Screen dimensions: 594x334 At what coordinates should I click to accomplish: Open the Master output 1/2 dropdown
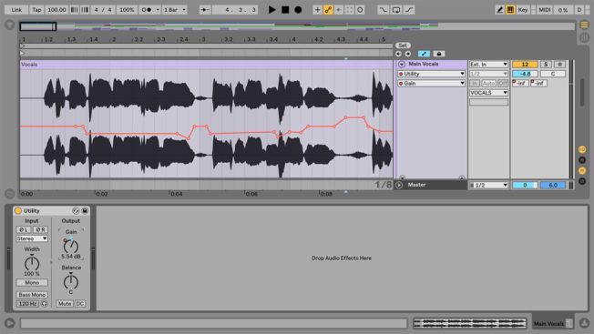click(488, 186)
